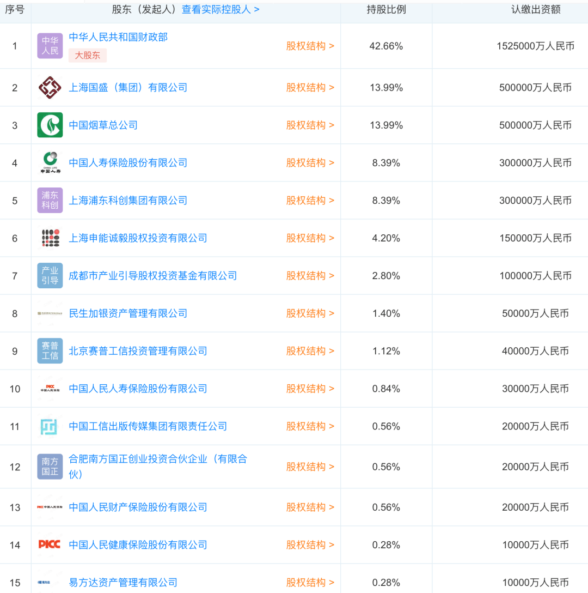The height and width of the screenshot is (593, 588).
Task: Click the China Tobacco green logo
Action: click(x=50, y=125)
